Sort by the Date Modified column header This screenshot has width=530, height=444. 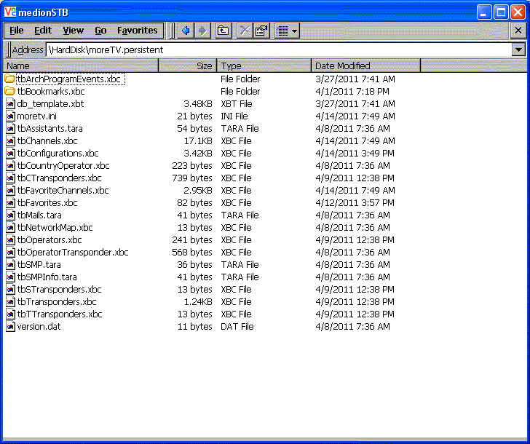(366, 66)
